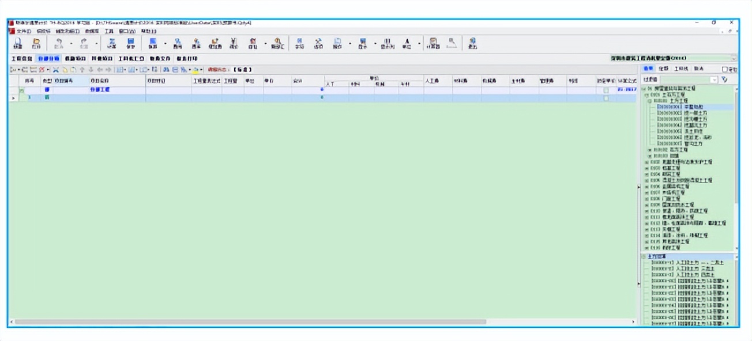Expand the 0104 tree node
The height and width of the screenshot is (341, 752).
pyautogui.click(x=646, y=175)
